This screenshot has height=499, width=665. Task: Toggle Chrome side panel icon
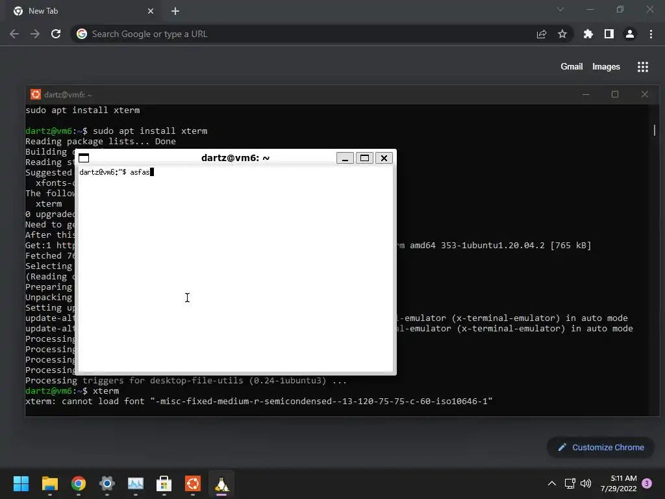click(609, 34)
